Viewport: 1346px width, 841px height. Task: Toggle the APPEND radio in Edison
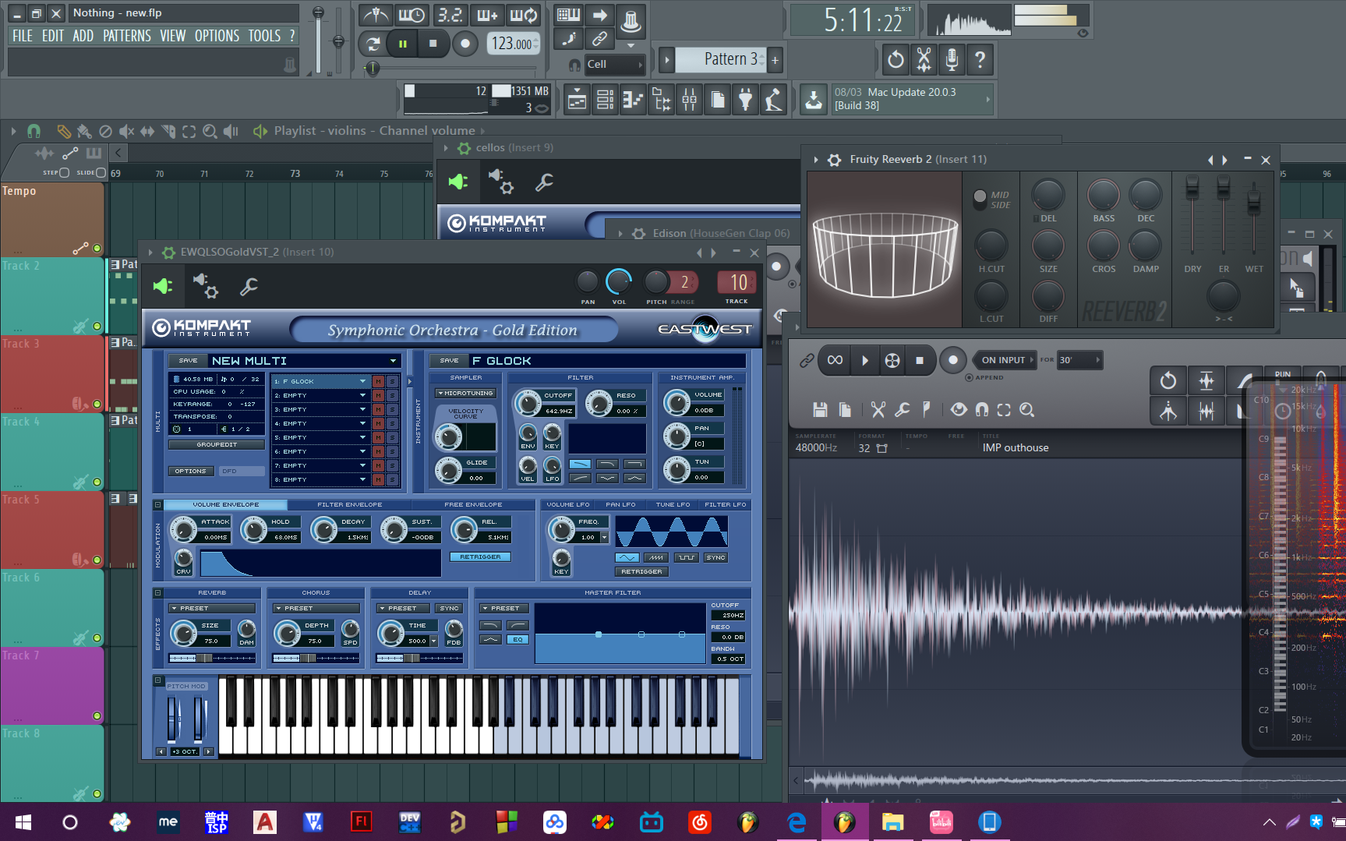coord(969,377)
